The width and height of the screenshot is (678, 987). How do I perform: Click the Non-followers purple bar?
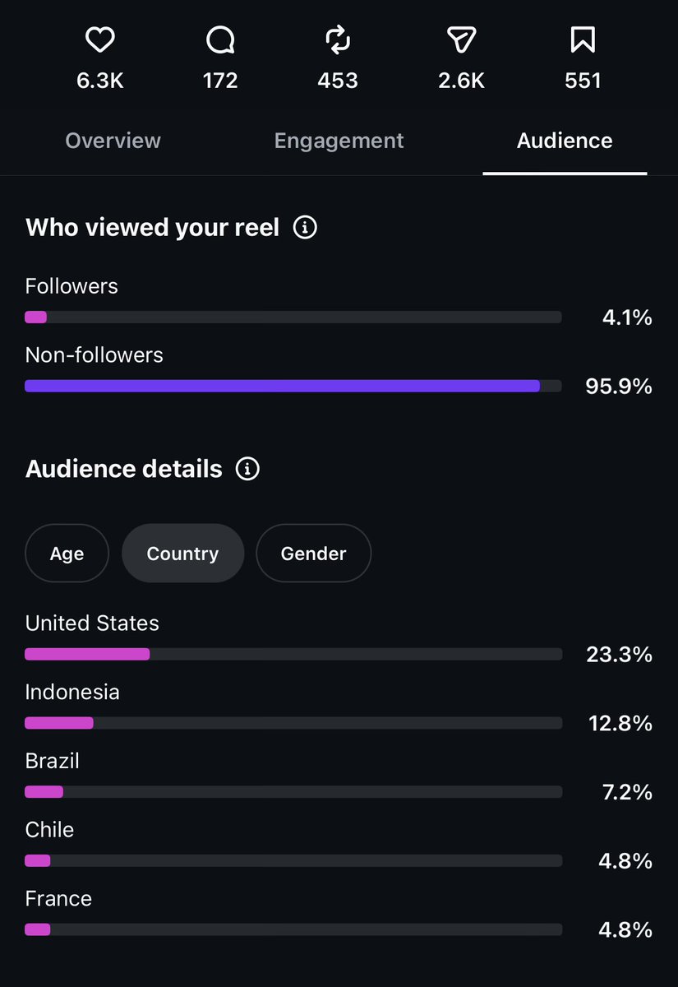coord(293,386)
